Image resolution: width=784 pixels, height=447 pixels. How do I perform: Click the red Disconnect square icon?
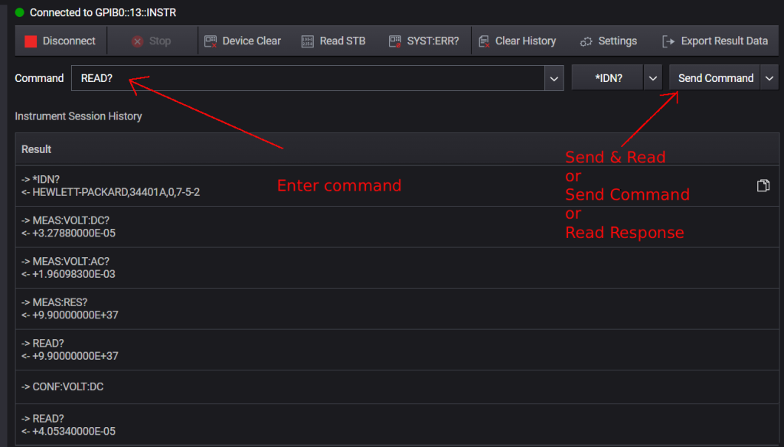[31, 41]
